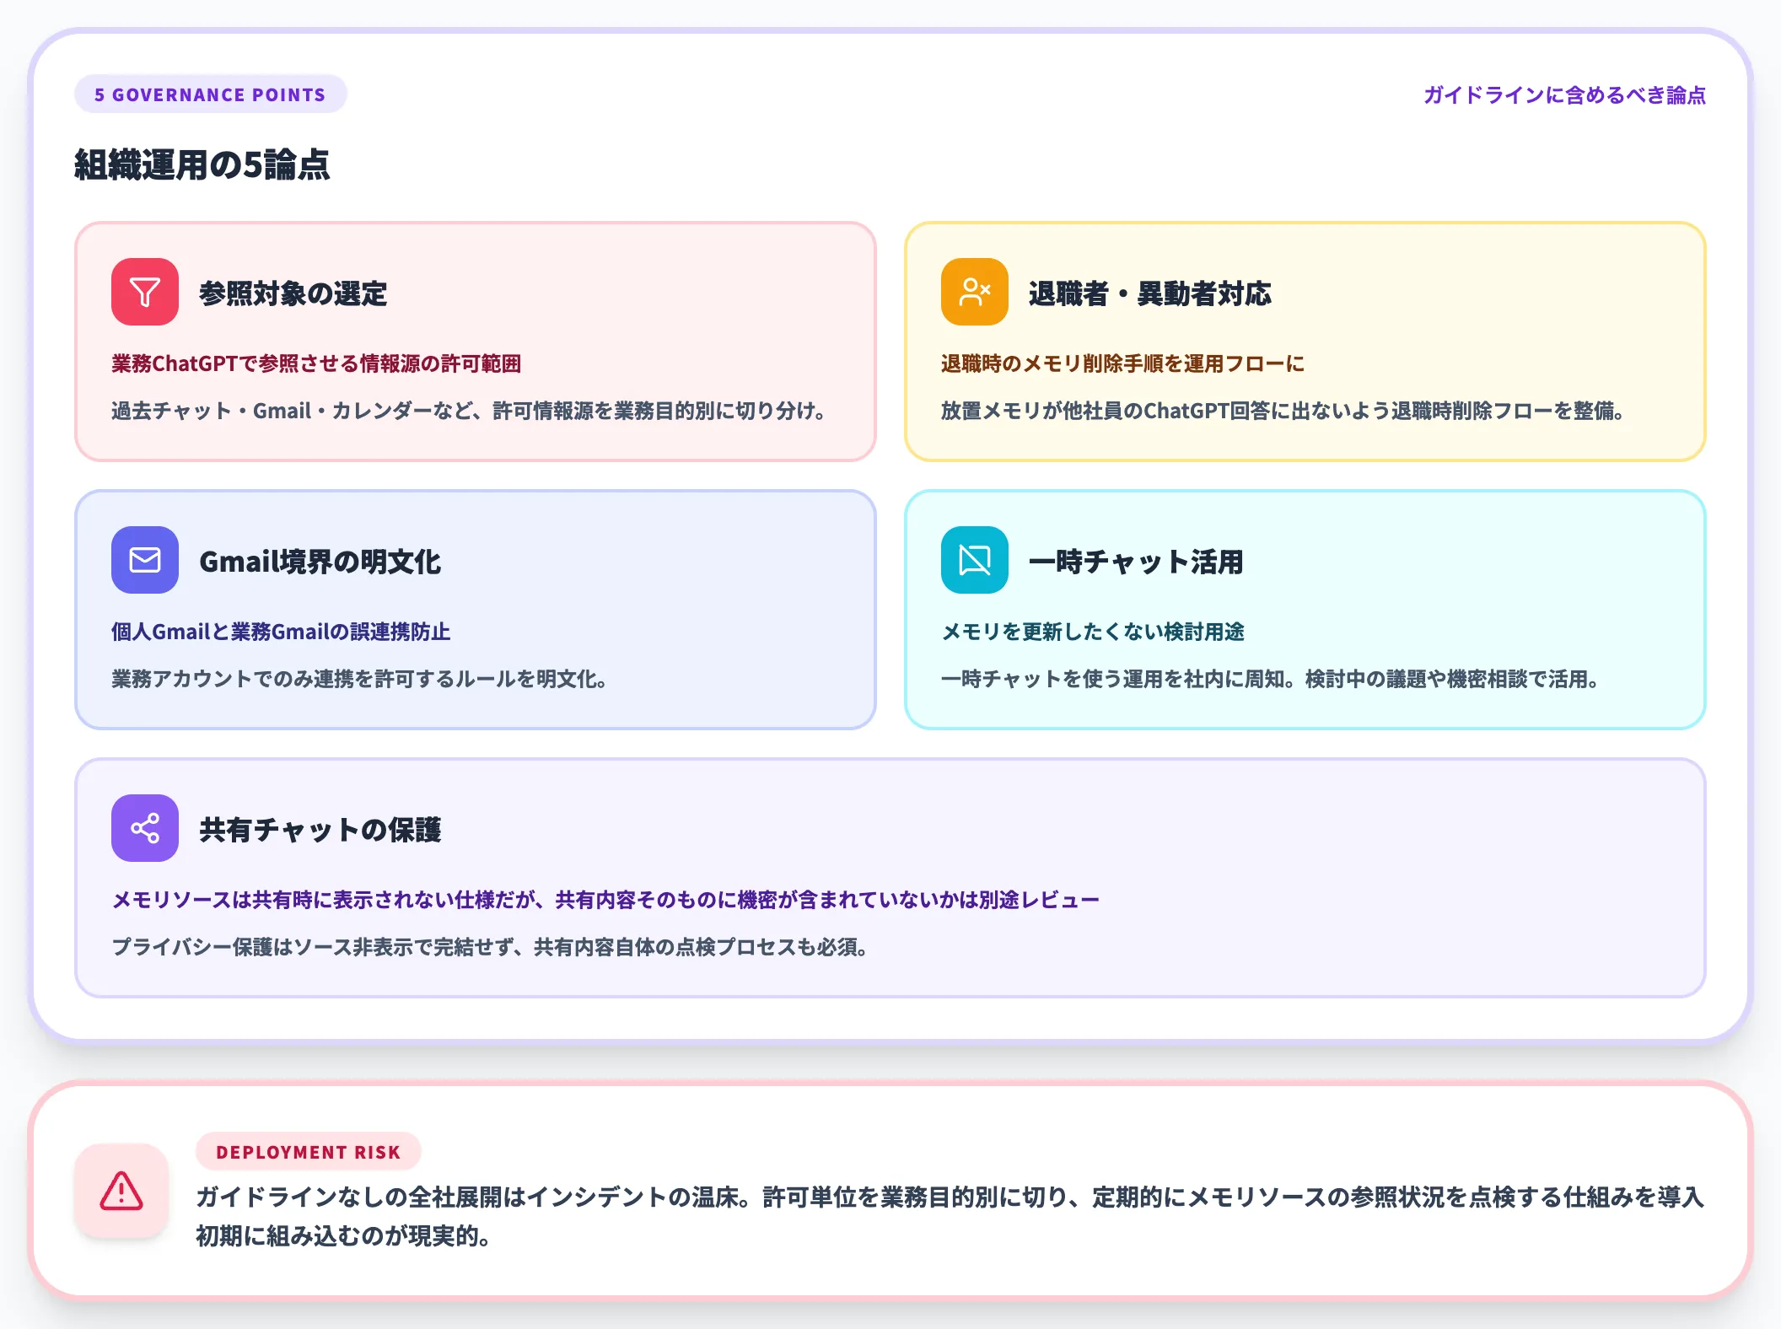Click subtitle 業務ChatGPTで参照させる情報源の許可範囲

click(316, 363)
